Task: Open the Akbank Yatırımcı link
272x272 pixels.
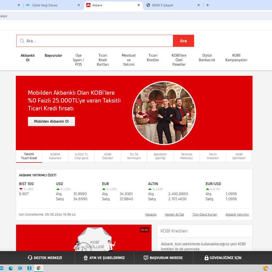Action: pyautogui.click(x=237, y=215)
